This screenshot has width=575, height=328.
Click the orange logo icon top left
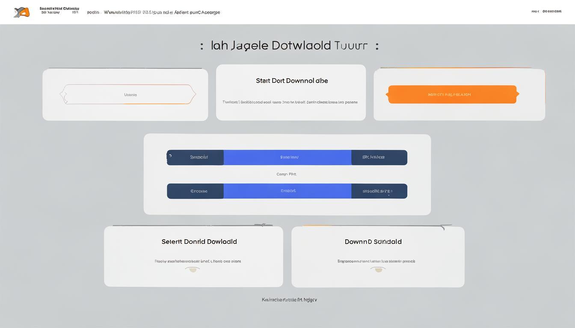point(21,12)
